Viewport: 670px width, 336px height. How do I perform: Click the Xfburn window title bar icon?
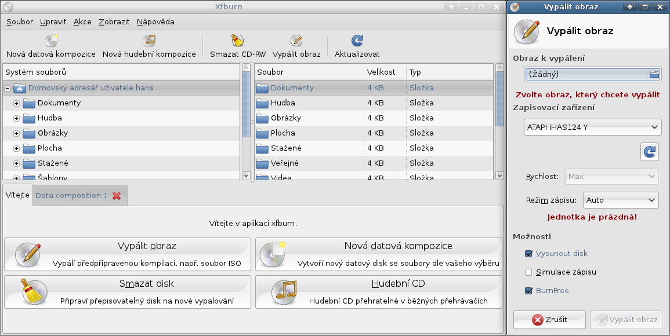[x=8, y=7]
